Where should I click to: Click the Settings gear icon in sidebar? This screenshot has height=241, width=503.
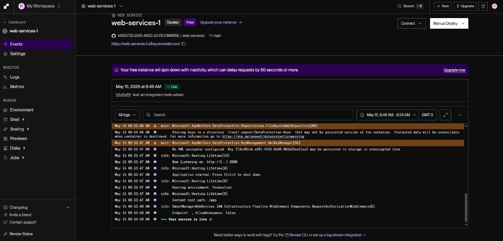pos(6,53)
